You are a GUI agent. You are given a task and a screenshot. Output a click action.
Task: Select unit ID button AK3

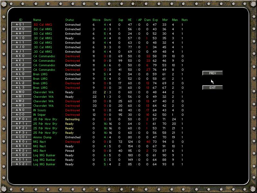pos(22,69)
